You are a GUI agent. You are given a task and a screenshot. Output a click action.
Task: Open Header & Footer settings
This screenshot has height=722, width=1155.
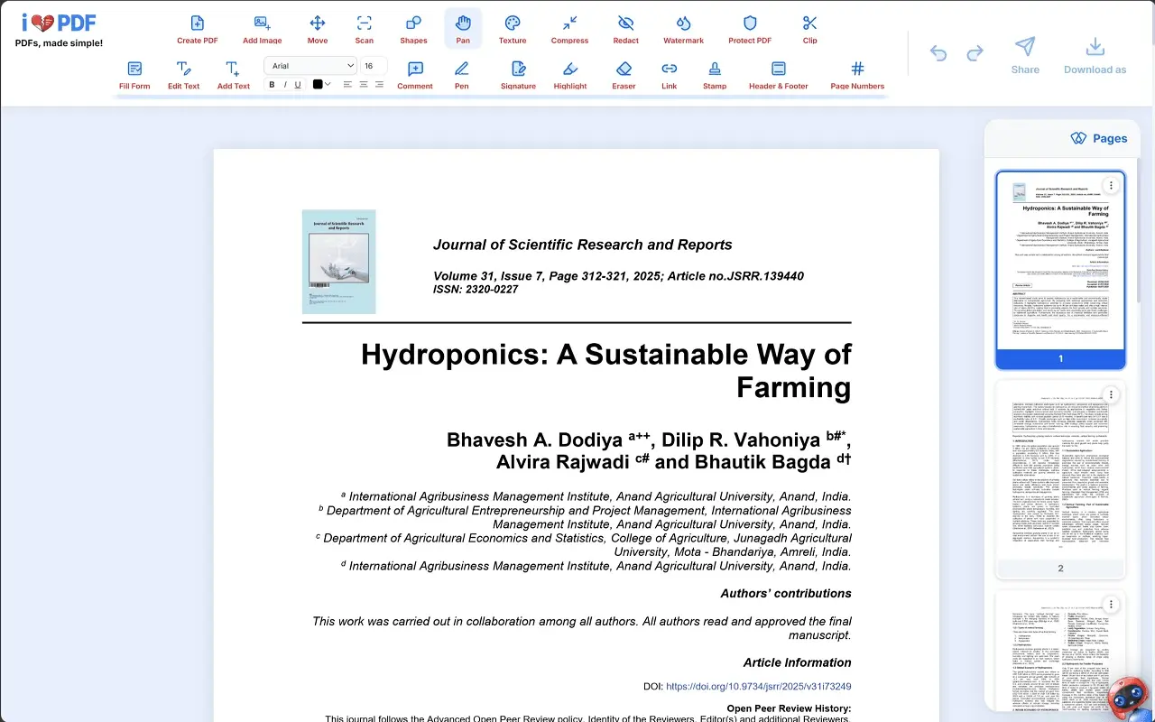[778, 75]
